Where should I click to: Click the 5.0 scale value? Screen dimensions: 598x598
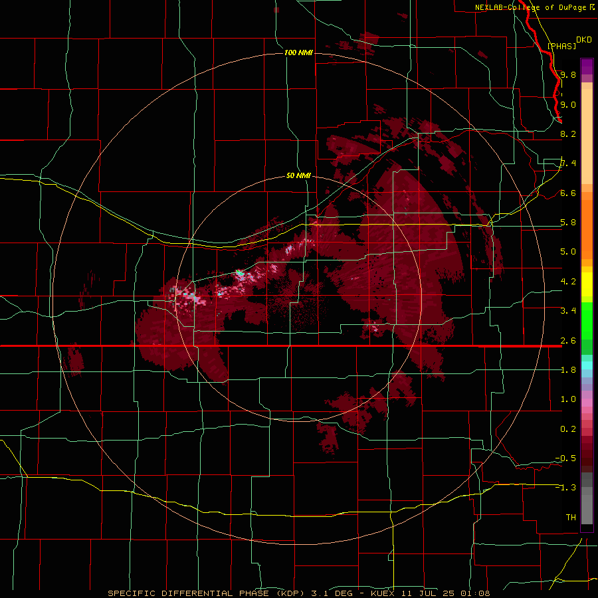pos(568,252)
